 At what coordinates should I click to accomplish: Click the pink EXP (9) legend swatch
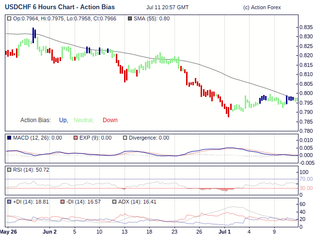[x=76, y=138]
